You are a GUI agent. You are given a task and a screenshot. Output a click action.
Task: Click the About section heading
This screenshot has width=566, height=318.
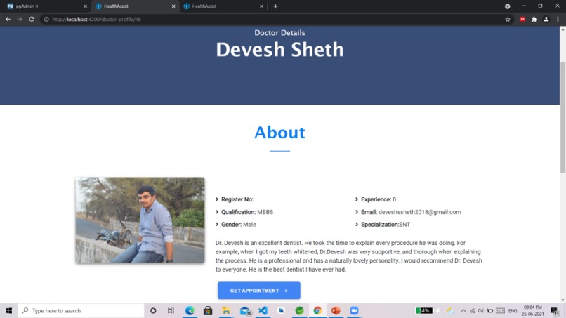(279, 133)
